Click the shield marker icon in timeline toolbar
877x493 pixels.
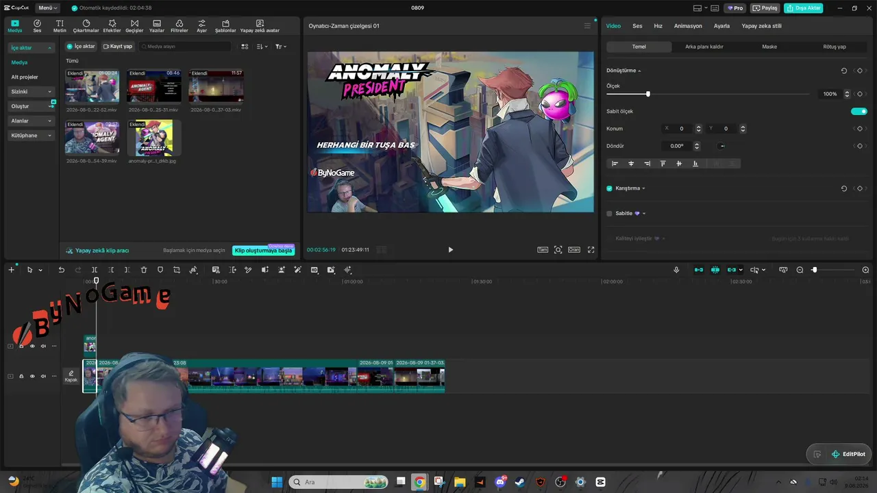click(x=160, y=270)
